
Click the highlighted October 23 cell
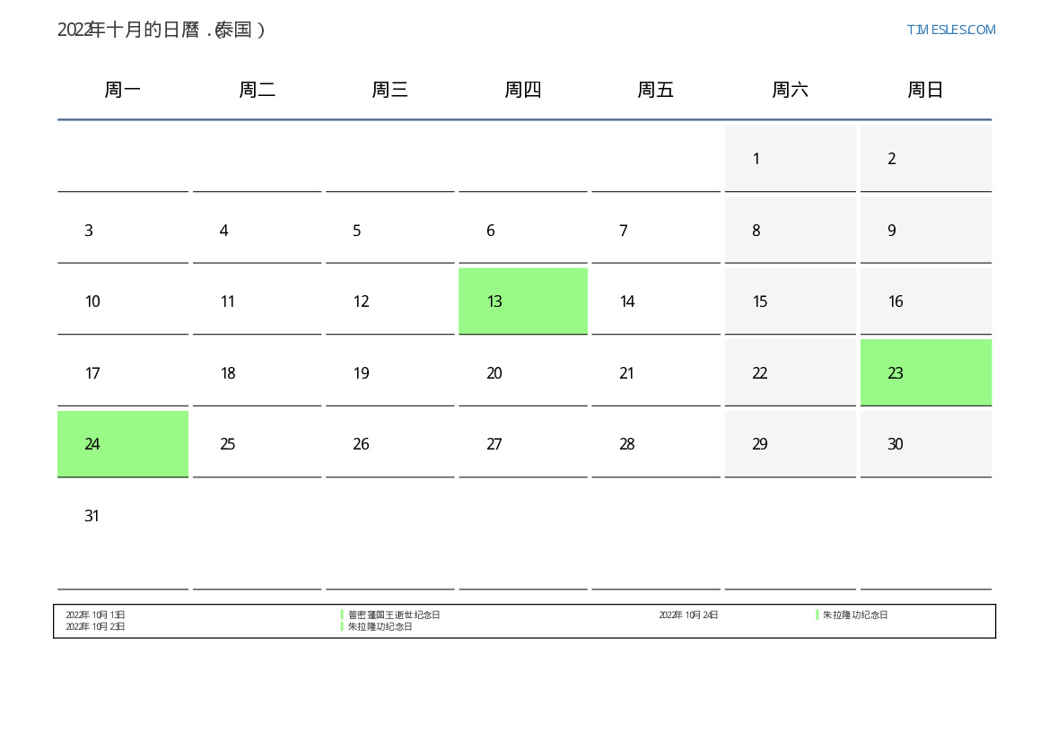pyautogui.click(x=925, y=372)
